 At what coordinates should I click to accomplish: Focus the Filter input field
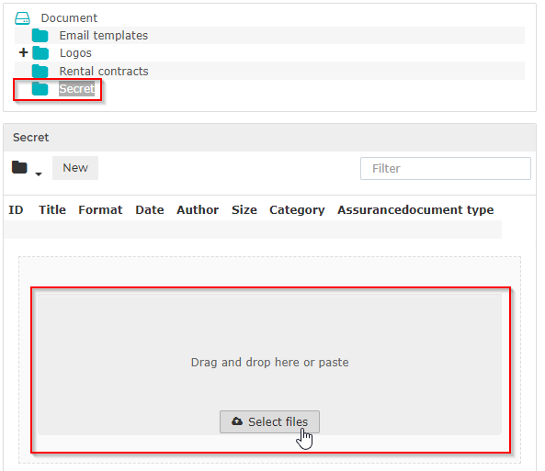446,168
